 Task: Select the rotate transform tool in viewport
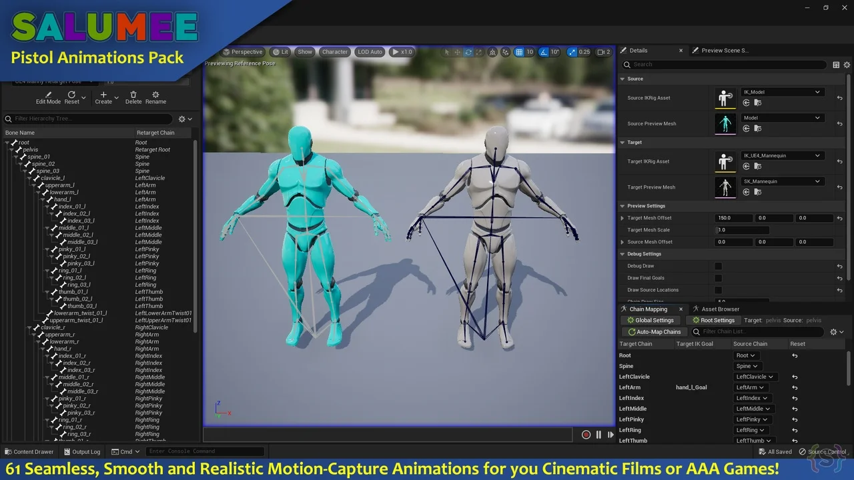pos(468,52)
